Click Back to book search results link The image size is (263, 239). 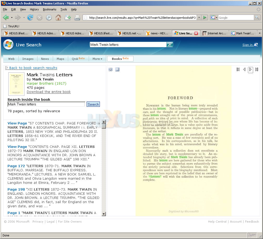(x=33, y=68)
